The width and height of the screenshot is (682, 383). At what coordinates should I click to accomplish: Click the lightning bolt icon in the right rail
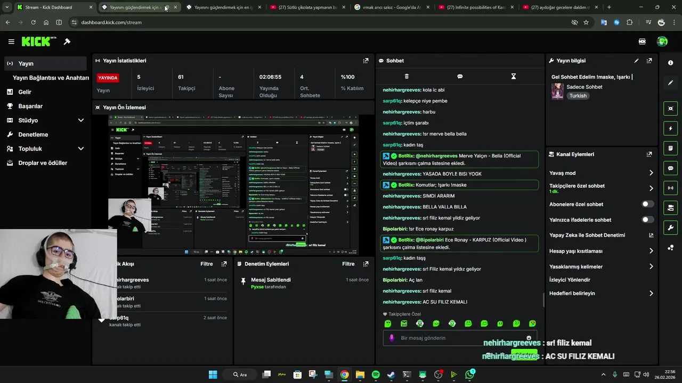point(670,128)
